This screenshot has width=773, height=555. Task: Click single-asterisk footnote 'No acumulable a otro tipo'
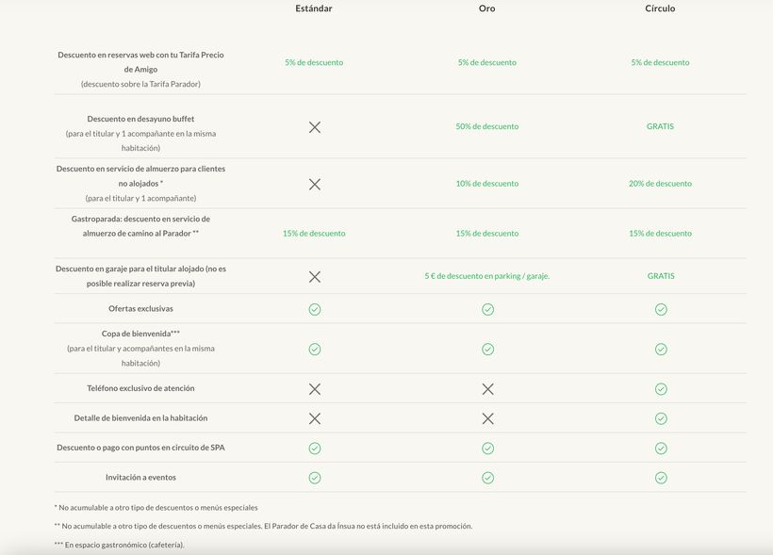coord(156,507)
